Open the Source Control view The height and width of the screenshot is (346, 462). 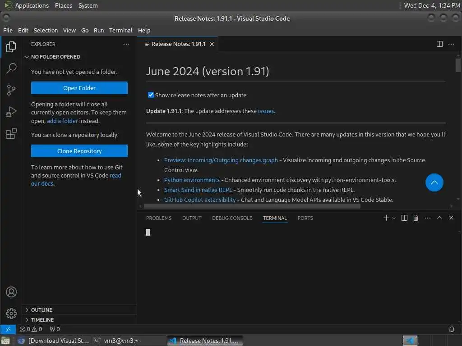(11, 90)
